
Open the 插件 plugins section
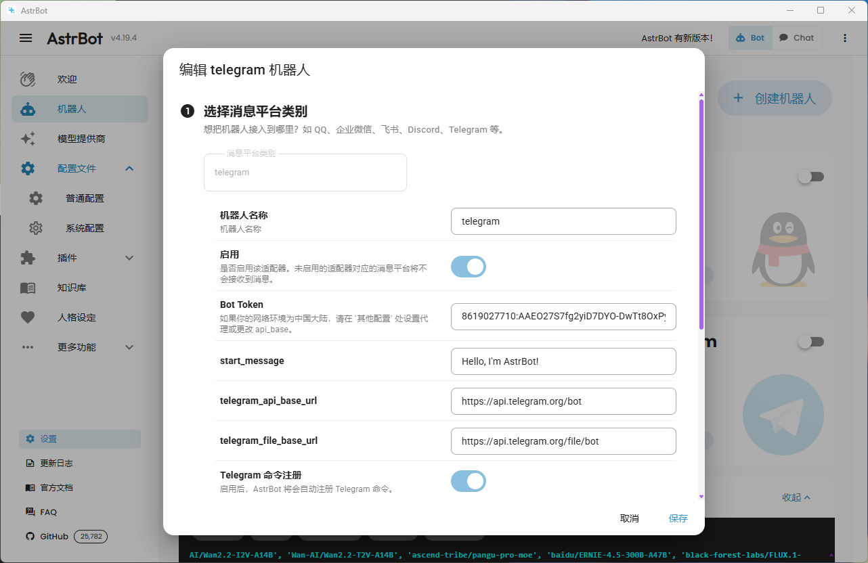click(x=80, y=258)
